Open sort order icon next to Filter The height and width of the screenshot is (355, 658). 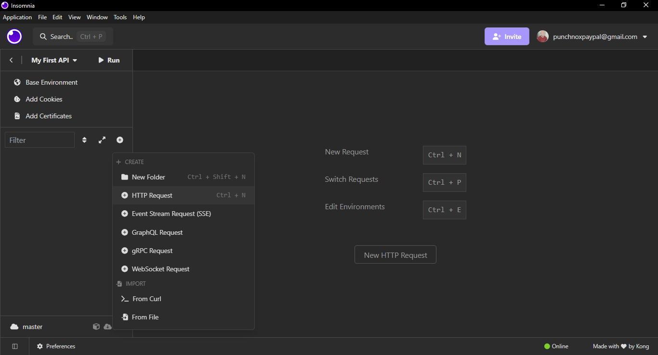[84, 140]
